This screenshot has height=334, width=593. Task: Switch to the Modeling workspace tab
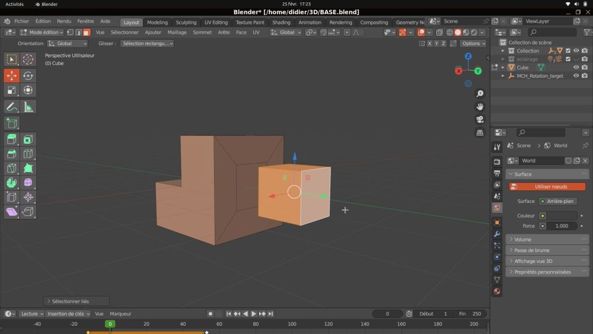coord(157,23)
